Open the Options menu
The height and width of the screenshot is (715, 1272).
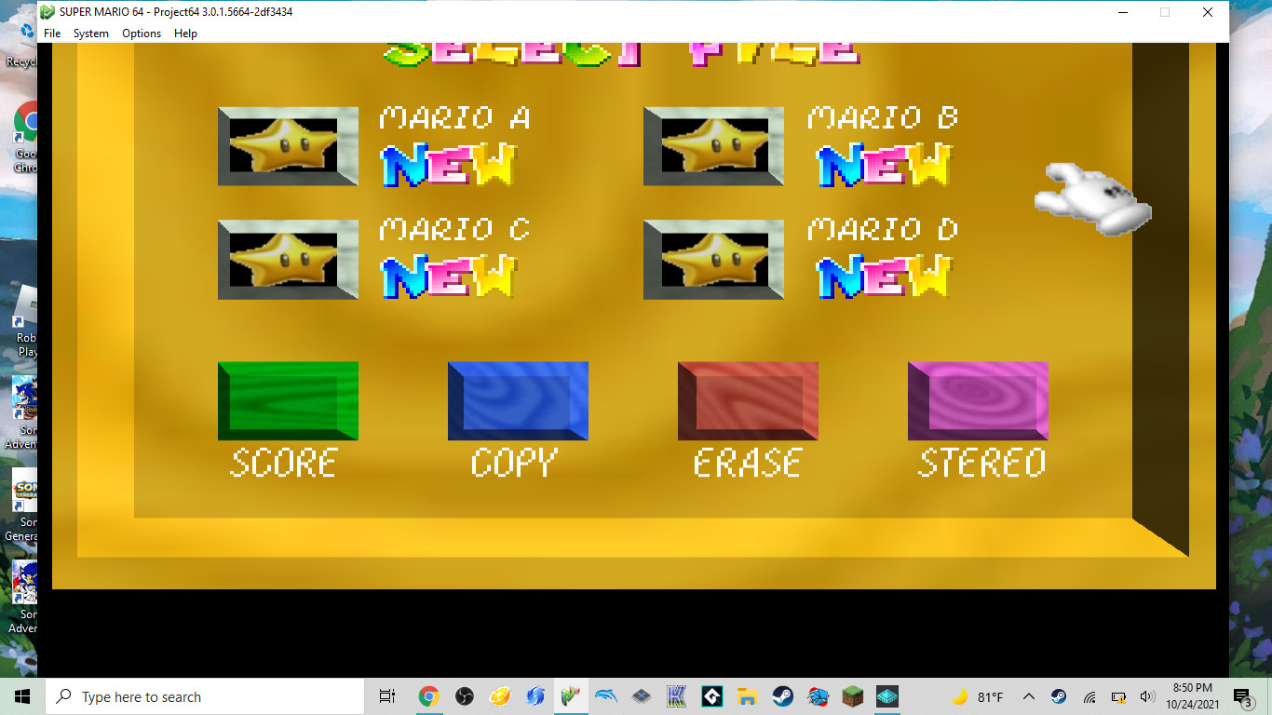tap(141, 33)
